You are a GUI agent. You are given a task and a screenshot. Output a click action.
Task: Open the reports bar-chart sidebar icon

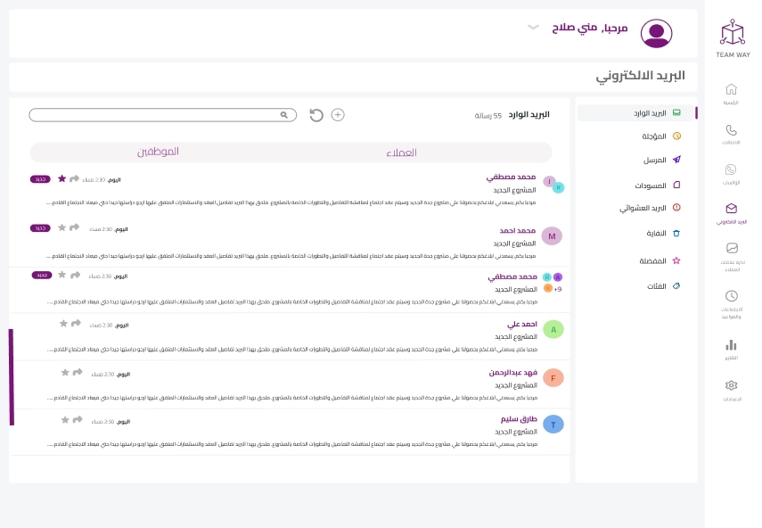point(732,345)
